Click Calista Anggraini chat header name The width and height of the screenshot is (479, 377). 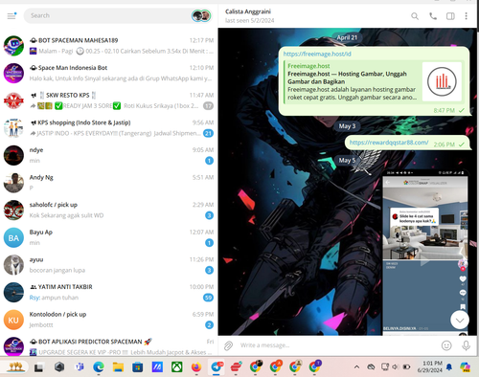pos(248,11)
